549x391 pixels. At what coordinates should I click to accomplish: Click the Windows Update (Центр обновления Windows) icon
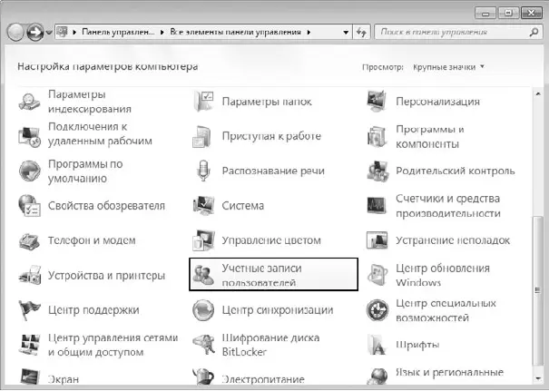377,276
